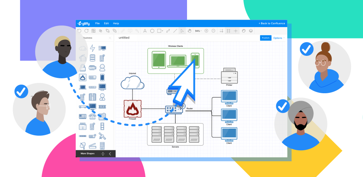This screenshot has height=177, width=363.
Task: Click the Undo arrow in Gliffy toolbar
Action: (79, 31)
